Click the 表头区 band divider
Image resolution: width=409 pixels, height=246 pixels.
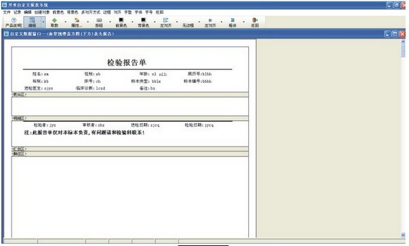(x=130, y=94)
